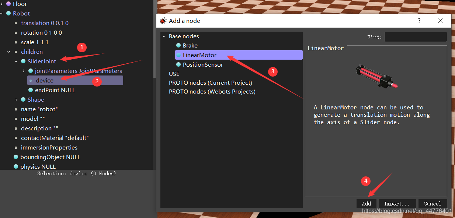Click the LinearMotor node sphere icon
455x218 pixels.
point(178,55)
